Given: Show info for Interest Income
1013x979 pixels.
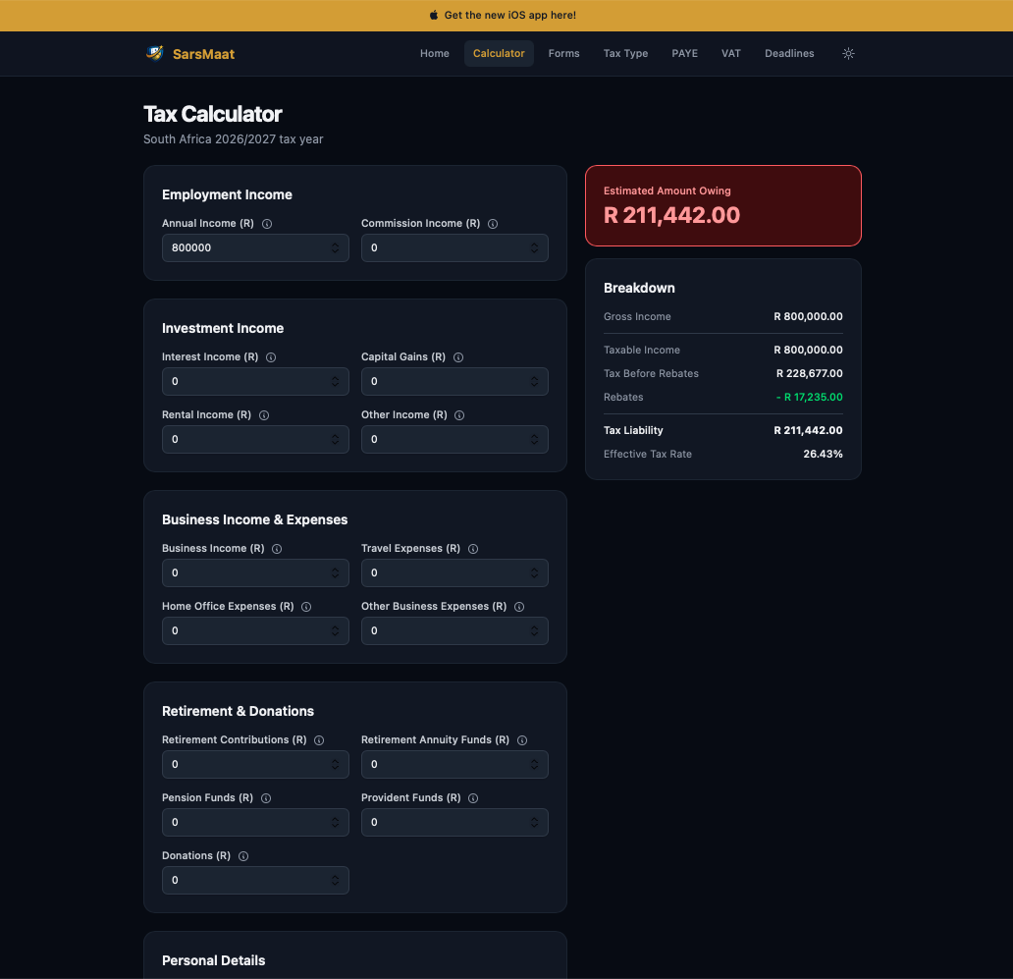Looking at the screenshot, I should pos(271,357).
